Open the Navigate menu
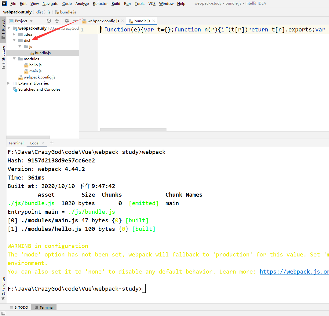 pos(50,4)
